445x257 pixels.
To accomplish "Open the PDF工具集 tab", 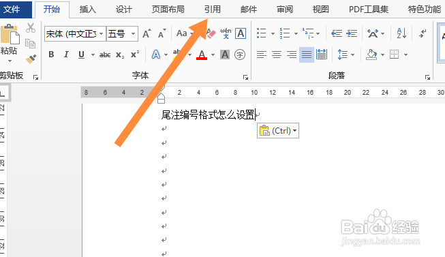I will coord(369,10).
